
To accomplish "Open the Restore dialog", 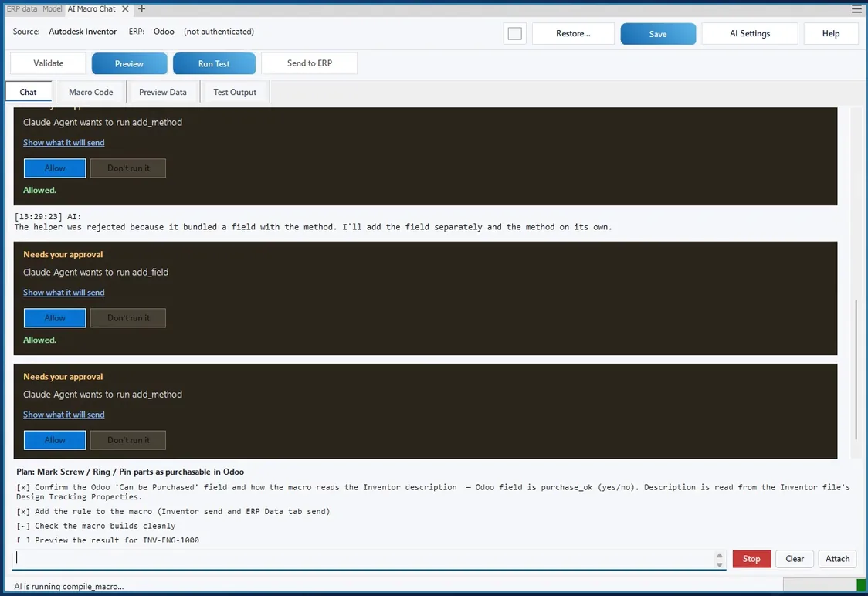I will coord(573,34).
